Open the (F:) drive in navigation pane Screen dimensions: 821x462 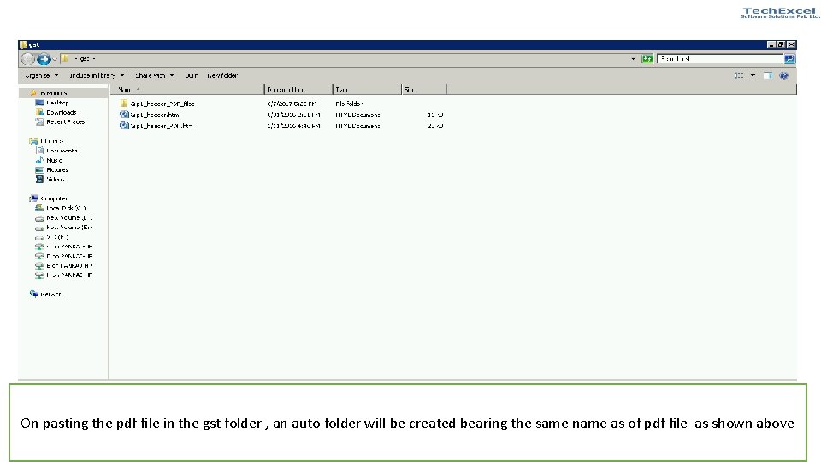(x=57, y=237)
